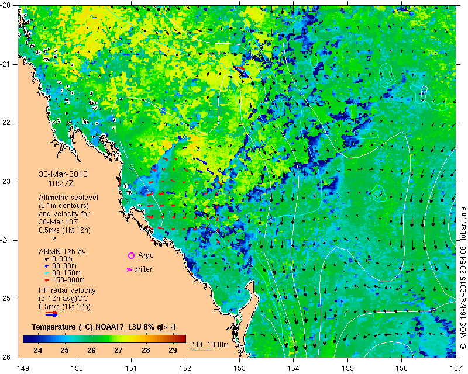Click the black 0-30m arrow legend icon
The height and width of the screenshot is (374, 468).
[x=47, y=258]
